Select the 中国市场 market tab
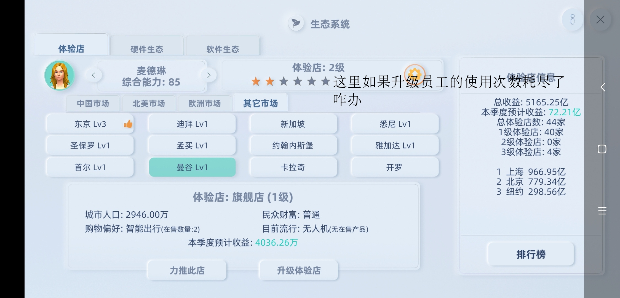The width and height of the screenshot is (620, 298). point(93,103)
